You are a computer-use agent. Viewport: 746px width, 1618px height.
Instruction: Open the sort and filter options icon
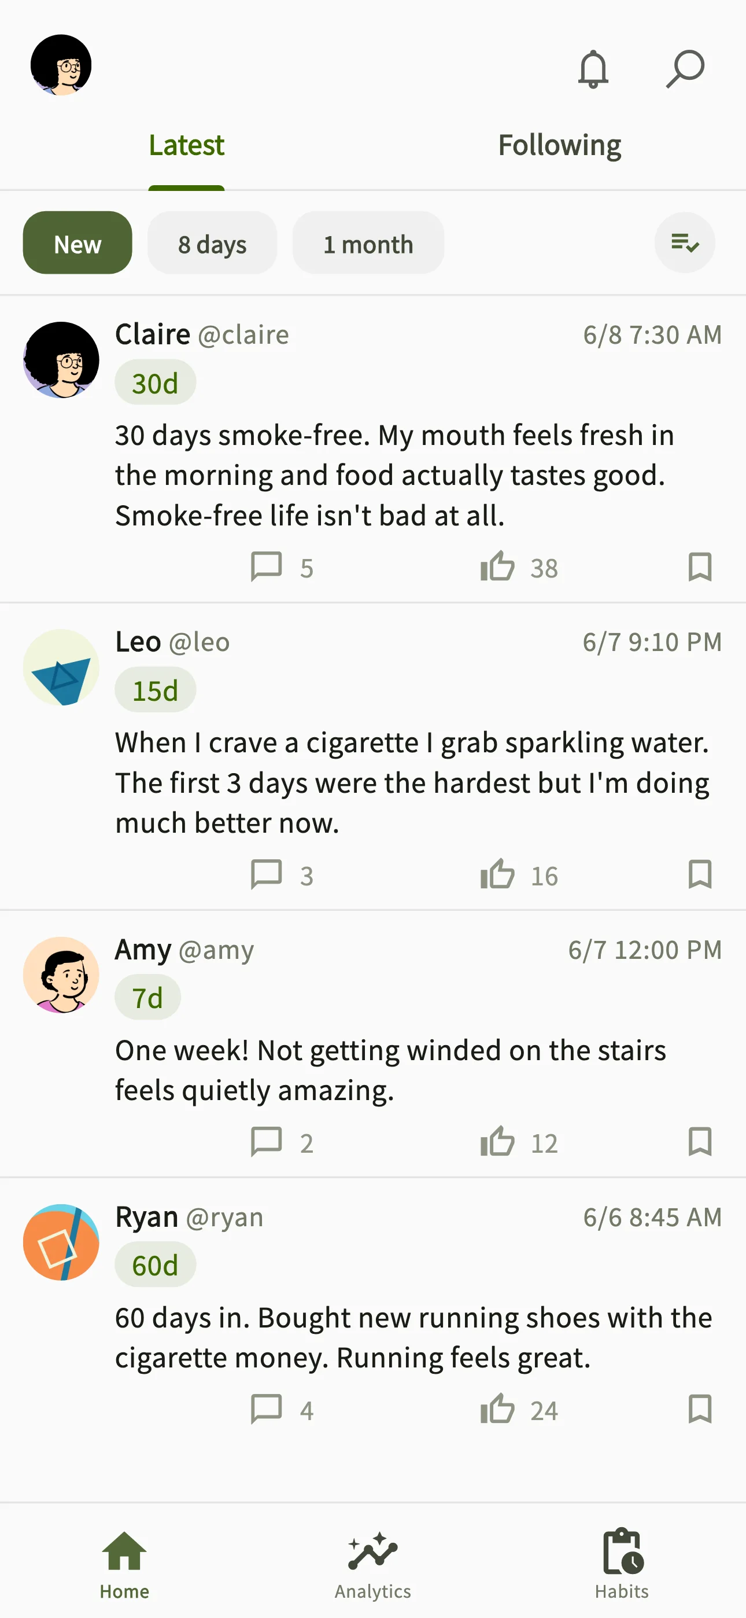click(x=685, y=242)
